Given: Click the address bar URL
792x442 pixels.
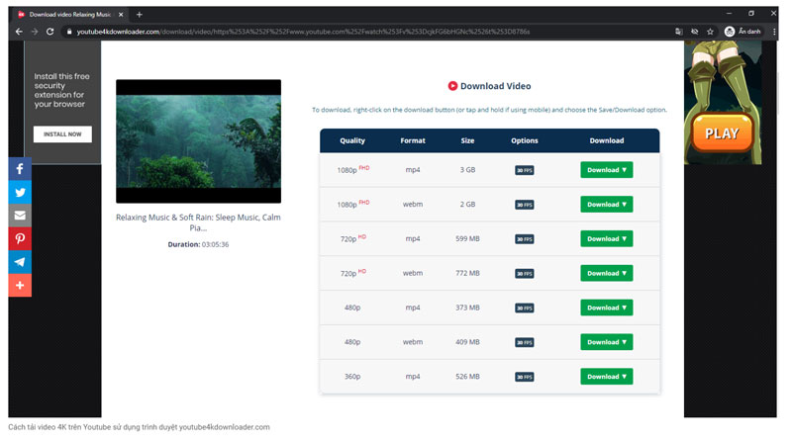Looking at the screenshot, I should click(x=303, y=32).
